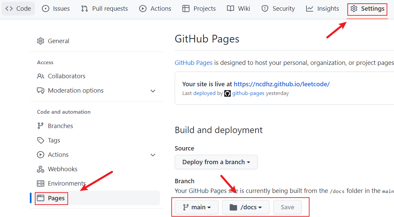Screen dimensions: 394x217
Task: Click the Save button
Action: point(287,207)
